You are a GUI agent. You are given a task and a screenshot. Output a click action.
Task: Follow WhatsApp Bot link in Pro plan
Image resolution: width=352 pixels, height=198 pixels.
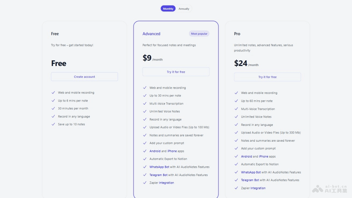(251, 172)
